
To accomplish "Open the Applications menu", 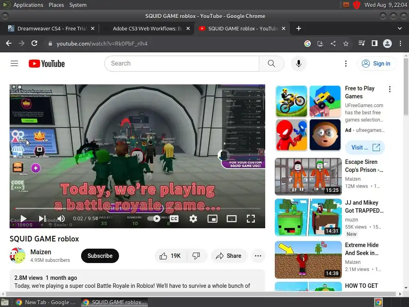I will coord(28,5).
